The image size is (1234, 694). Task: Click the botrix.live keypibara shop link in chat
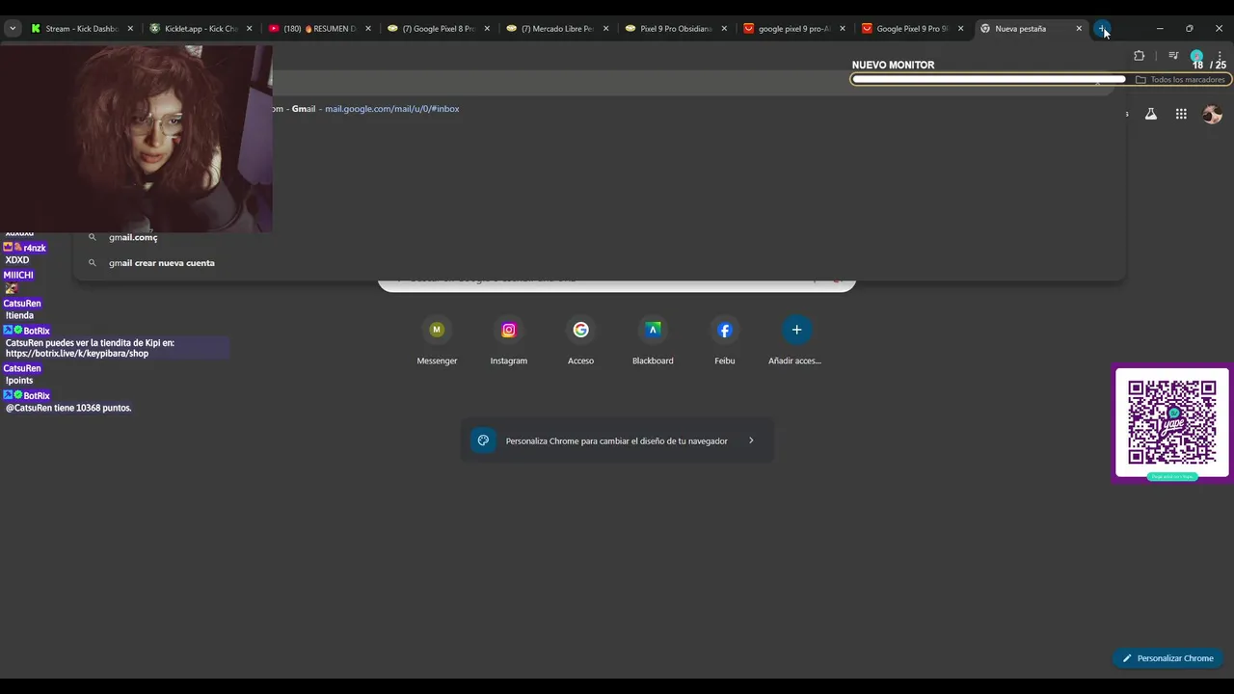point(77,354)
